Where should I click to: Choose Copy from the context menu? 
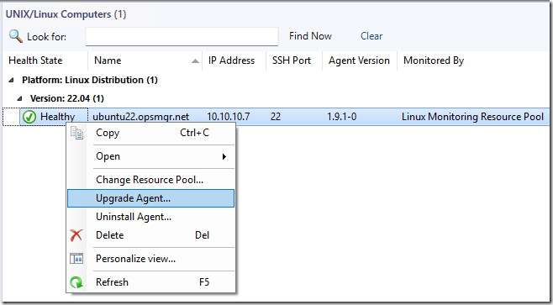coord(151,133)
